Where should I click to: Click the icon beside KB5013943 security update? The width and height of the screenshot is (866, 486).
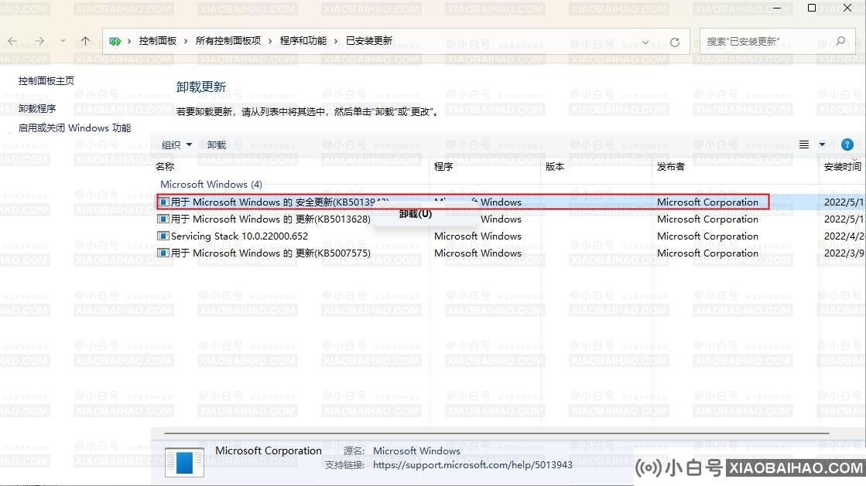(163, 202)
